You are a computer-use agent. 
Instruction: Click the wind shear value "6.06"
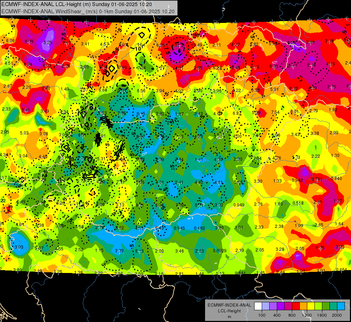point(10,41)
